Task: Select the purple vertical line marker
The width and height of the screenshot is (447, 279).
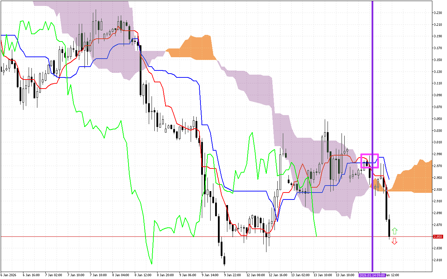Action: click(372, 105)
